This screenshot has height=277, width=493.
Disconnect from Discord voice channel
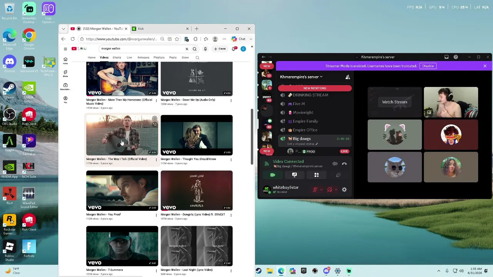point(344,164)
